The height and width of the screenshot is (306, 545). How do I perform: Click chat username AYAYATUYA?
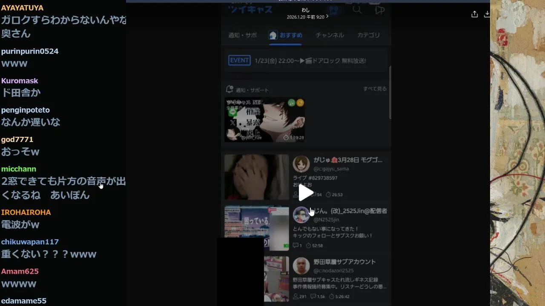pos(22,8)
